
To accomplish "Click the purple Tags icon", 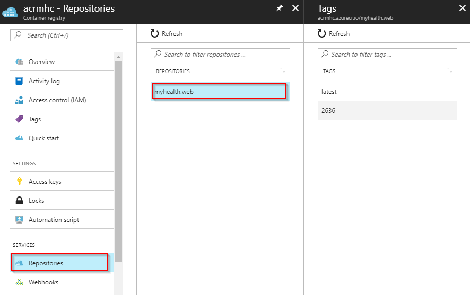I will click(x=20, y=119).
